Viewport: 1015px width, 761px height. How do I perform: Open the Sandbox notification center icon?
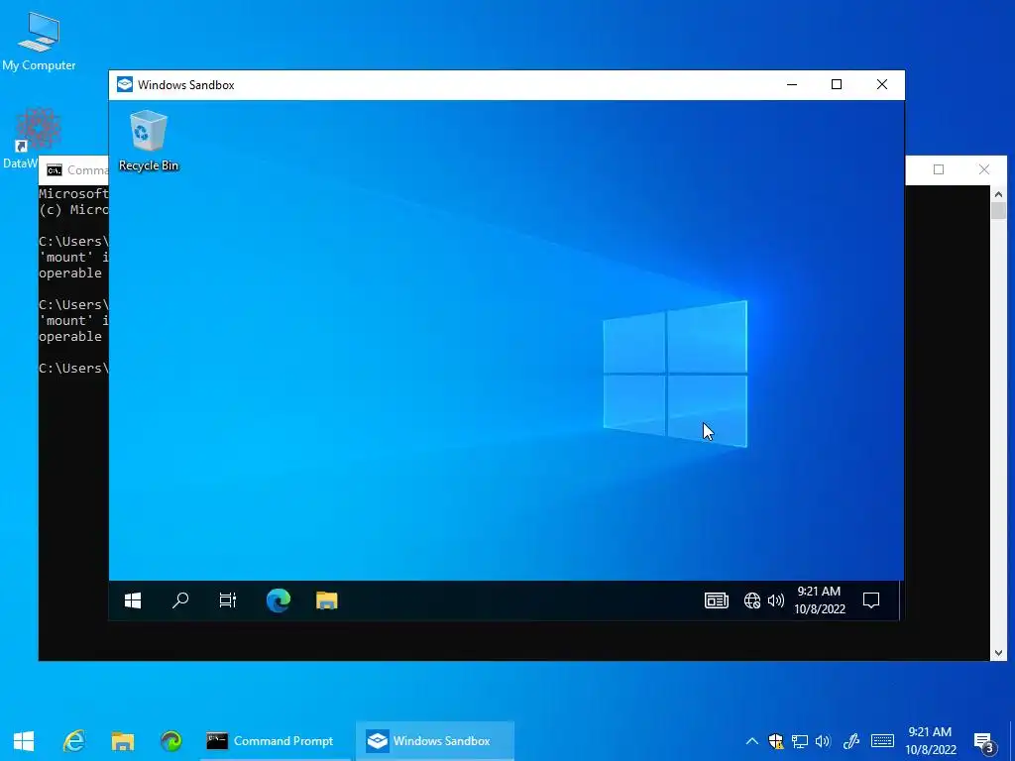coord(871,600)
